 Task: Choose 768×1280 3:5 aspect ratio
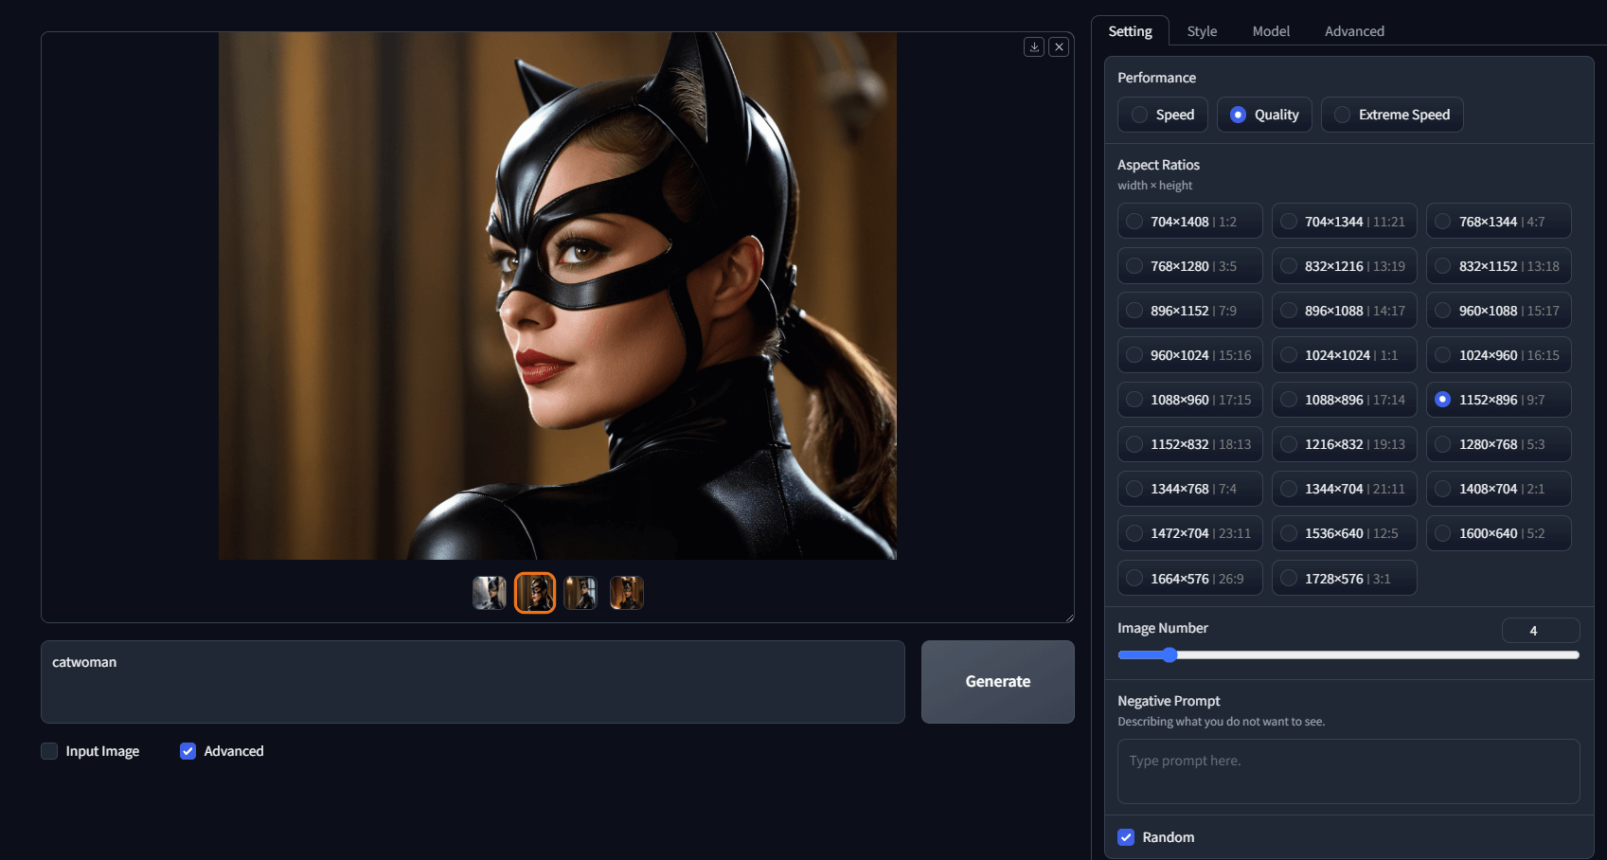click(1190, 266)
